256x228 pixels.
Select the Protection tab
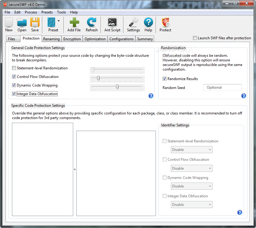(31, 38)
